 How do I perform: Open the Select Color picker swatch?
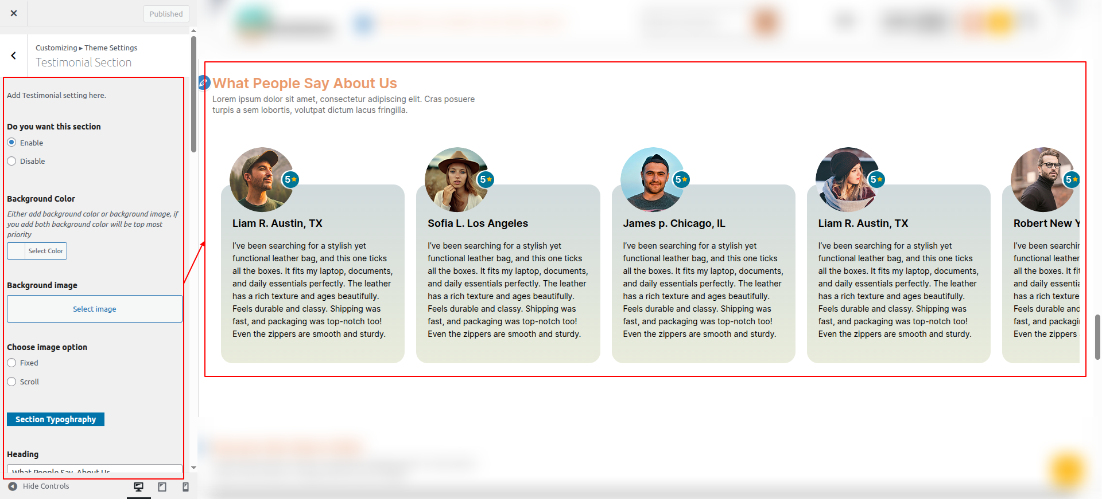click(x=17, y=251)
